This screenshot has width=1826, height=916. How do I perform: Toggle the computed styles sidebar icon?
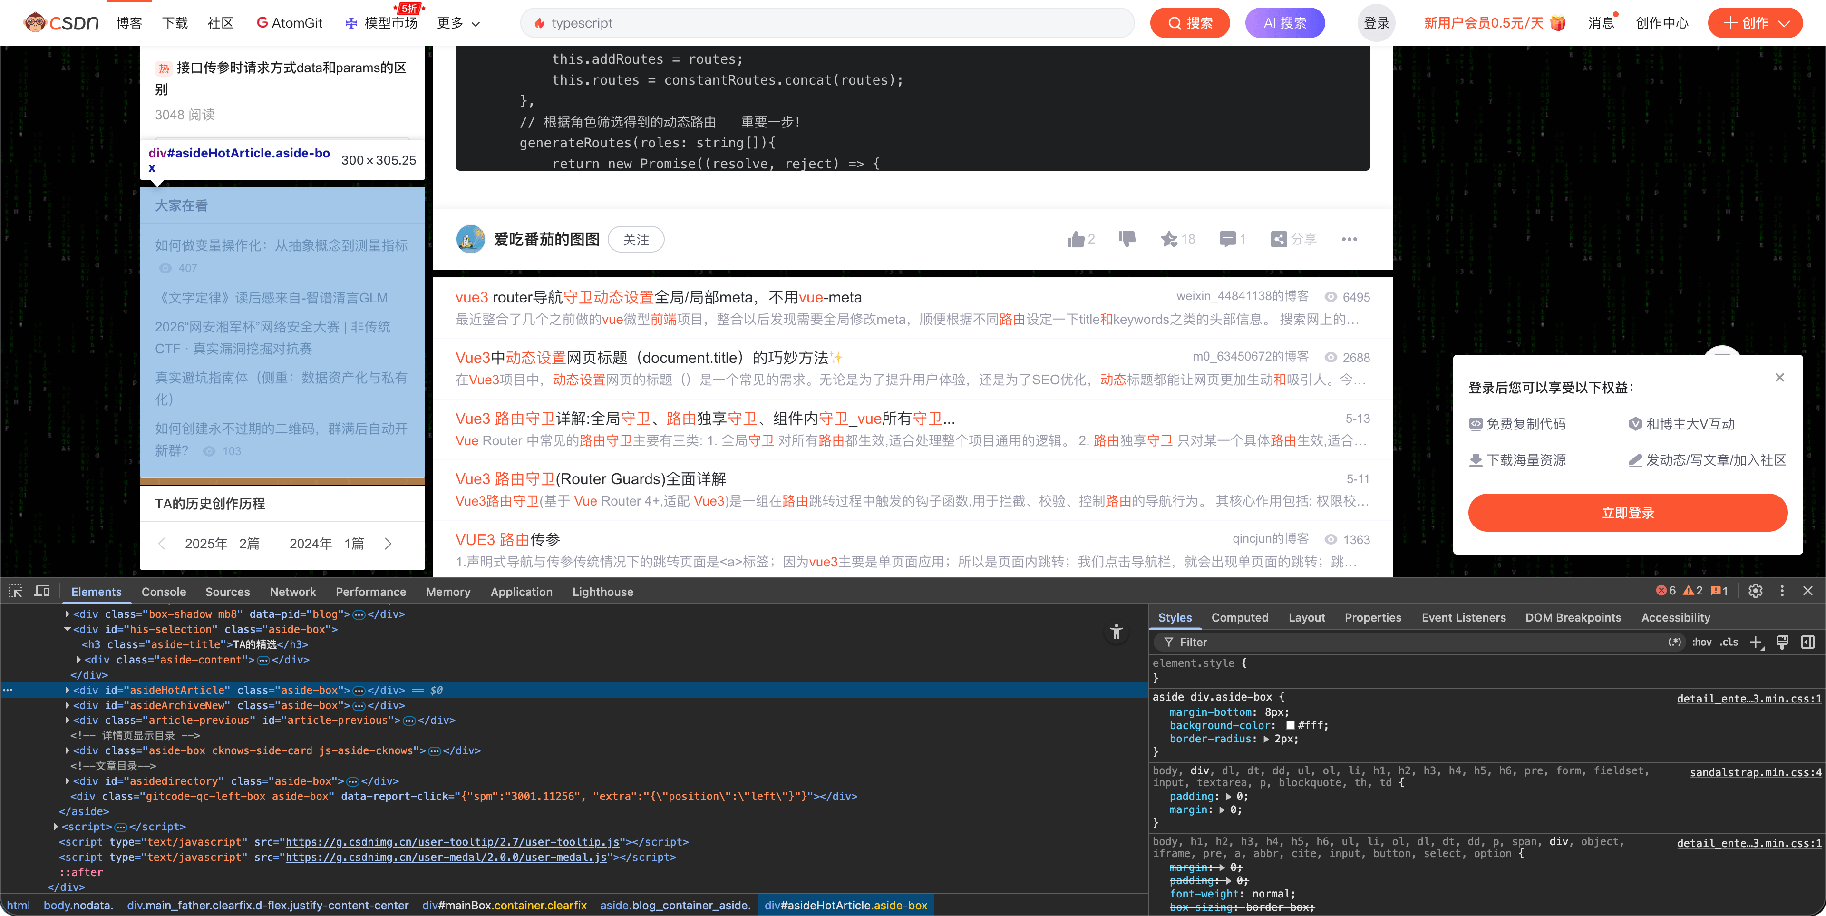coord(1808,643)
